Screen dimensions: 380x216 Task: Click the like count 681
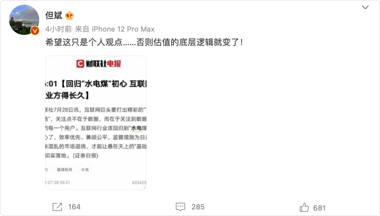319,208
